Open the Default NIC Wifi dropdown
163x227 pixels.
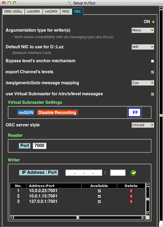pyautogui.click(x=143, y=47)
